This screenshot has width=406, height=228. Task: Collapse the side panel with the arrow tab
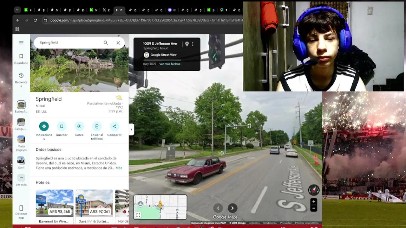click(x=131, y=129)
